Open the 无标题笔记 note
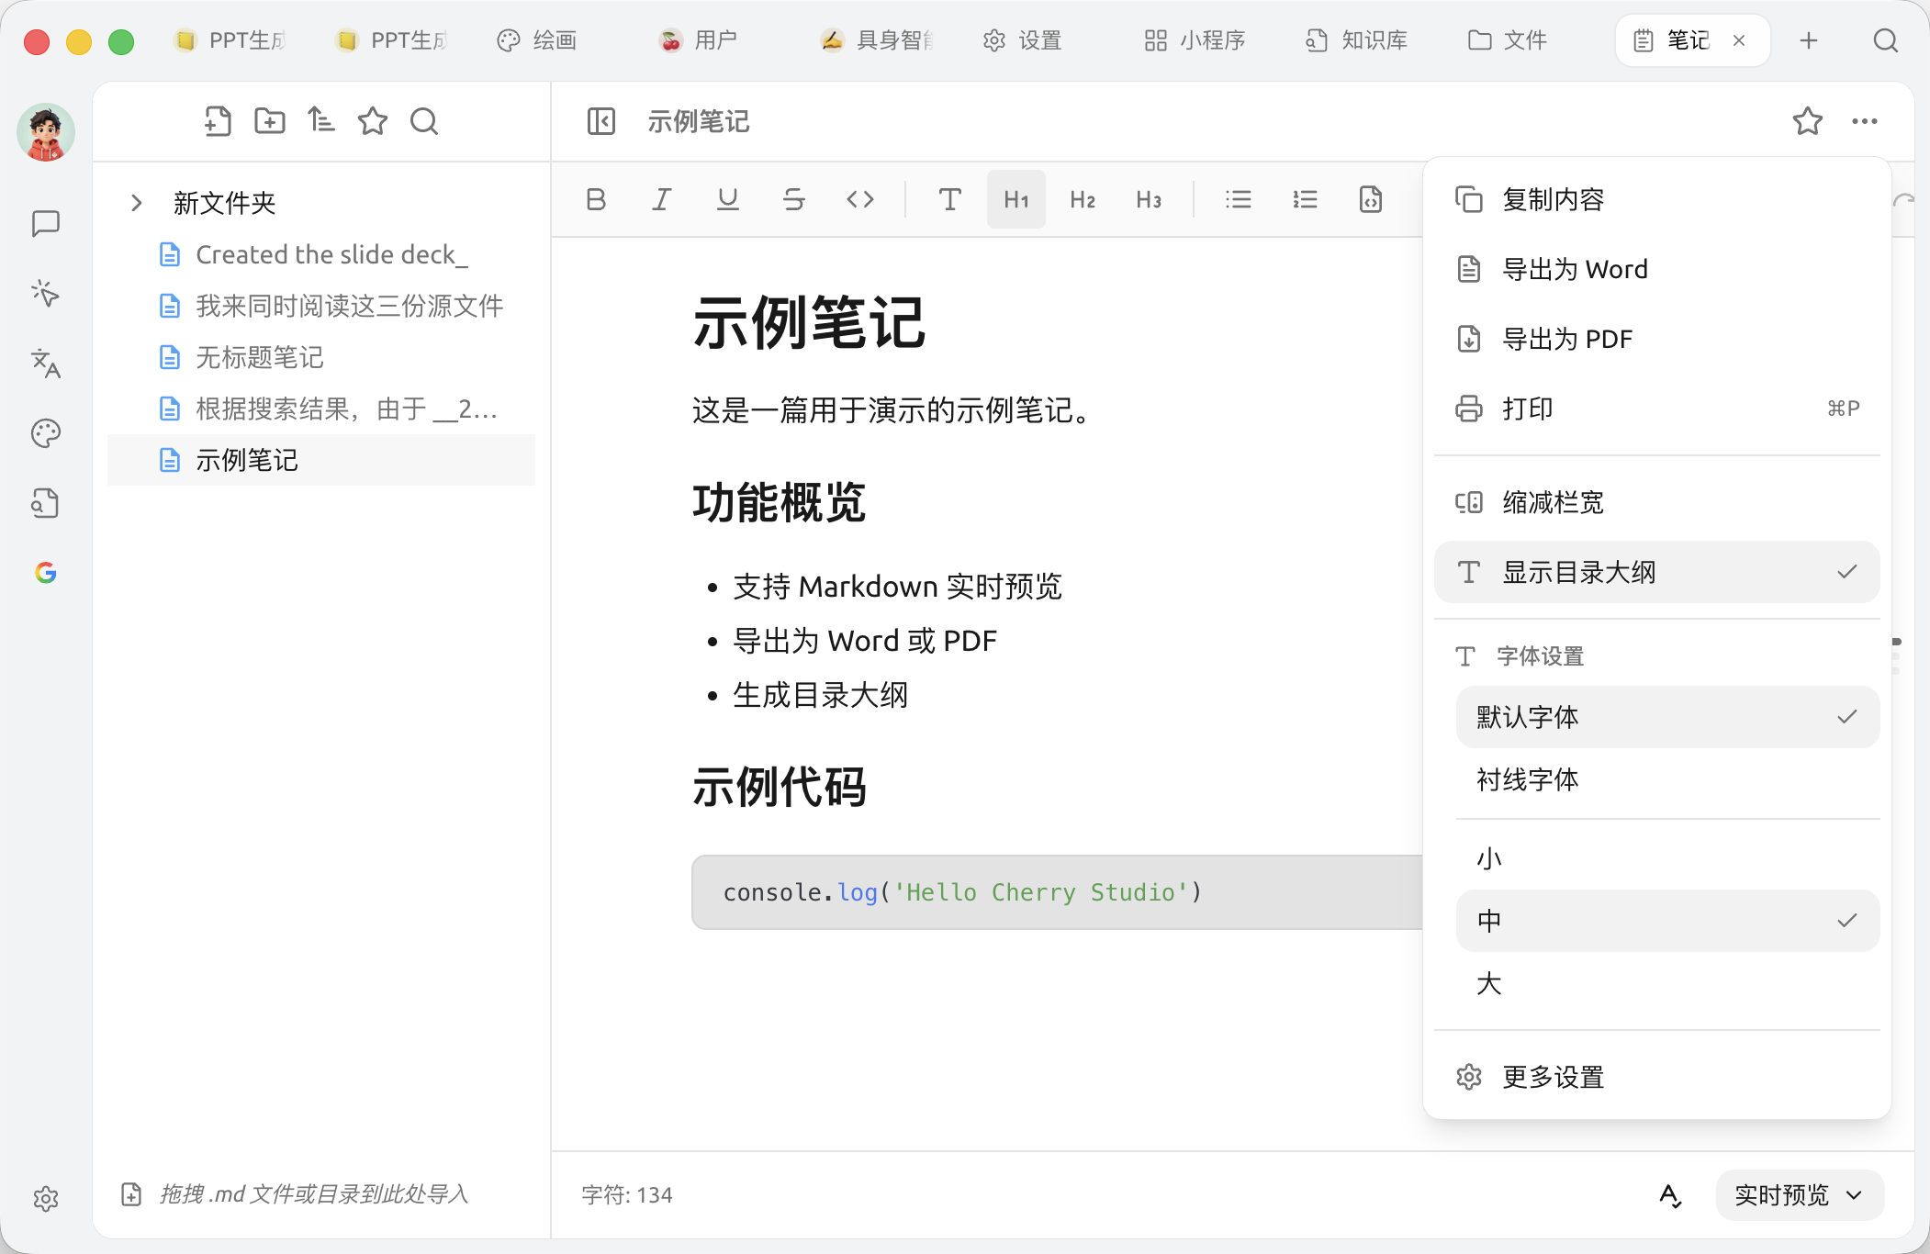Screen dimensions: 1930x1254 pyautogui.click(x=321, y=357)
